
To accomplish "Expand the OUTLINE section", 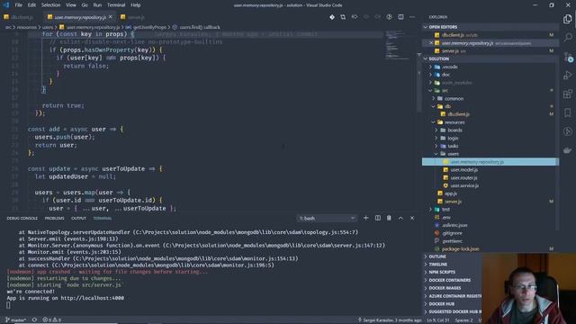I will pos(437,256).
